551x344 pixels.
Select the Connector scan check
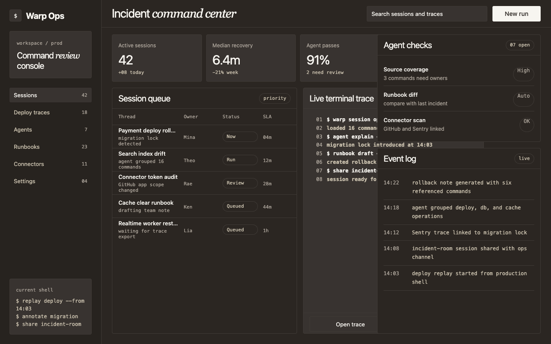(459, 124)
